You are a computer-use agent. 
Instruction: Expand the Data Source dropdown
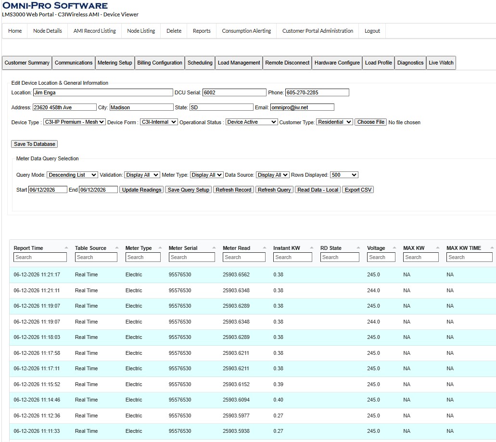coord(272,175)
